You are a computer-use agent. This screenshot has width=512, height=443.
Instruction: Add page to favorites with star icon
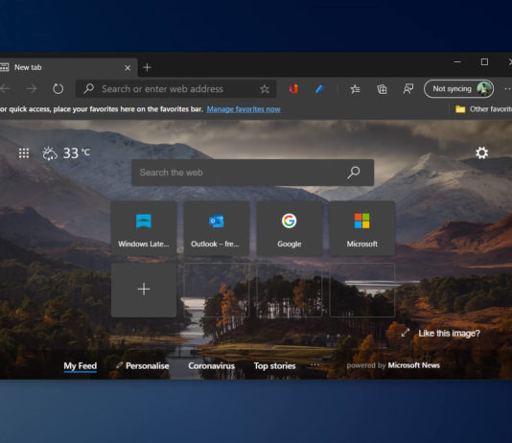265,89
